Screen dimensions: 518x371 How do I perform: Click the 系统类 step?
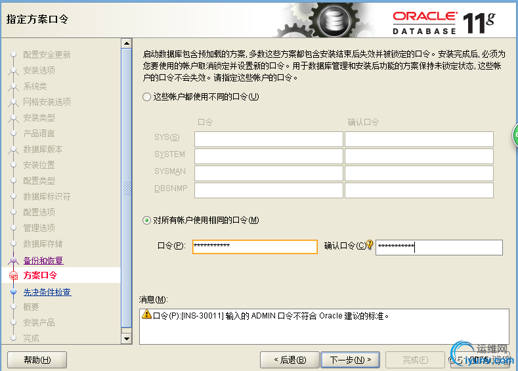click(35, 86)
